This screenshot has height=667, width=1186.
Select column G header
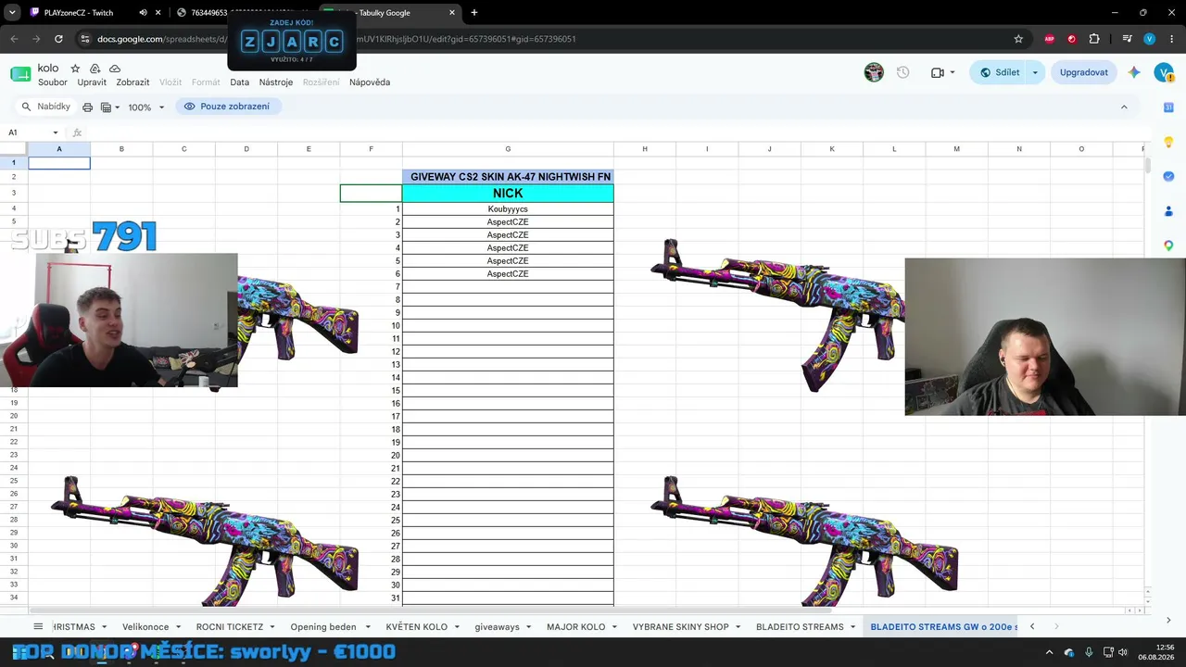tap(508, 149)
